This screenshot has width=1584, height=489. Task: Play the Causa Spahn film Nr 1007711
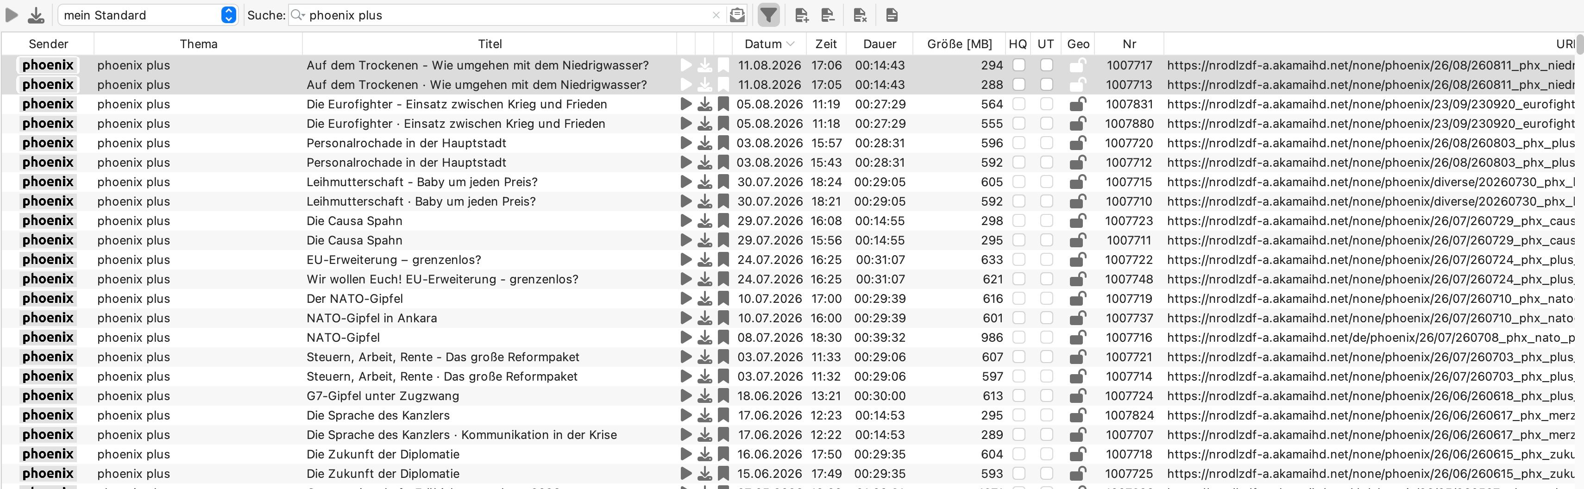[x=686, y=240]
